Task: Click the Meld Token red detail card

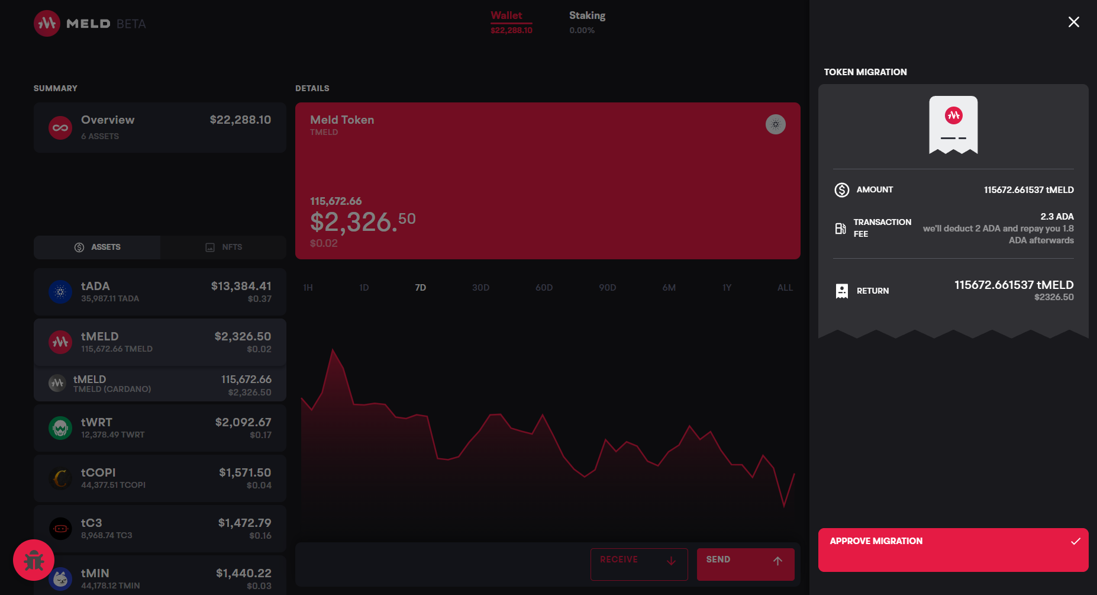Action: pyautogui.click(x=548, y=181)
